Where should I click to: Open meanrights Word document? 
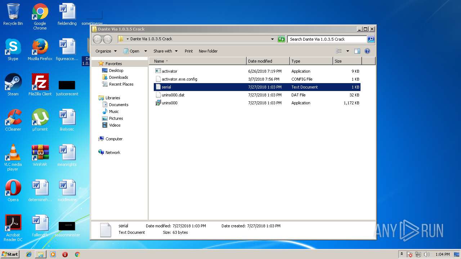tap(67, 155)
